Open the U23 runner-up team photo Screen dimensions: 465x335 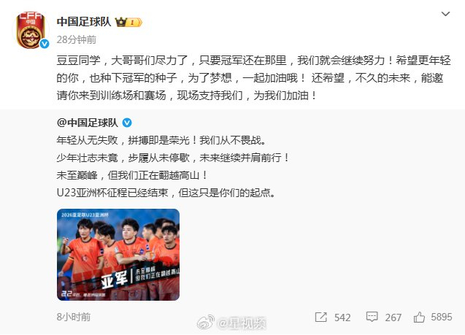click(x=118, y=255)
